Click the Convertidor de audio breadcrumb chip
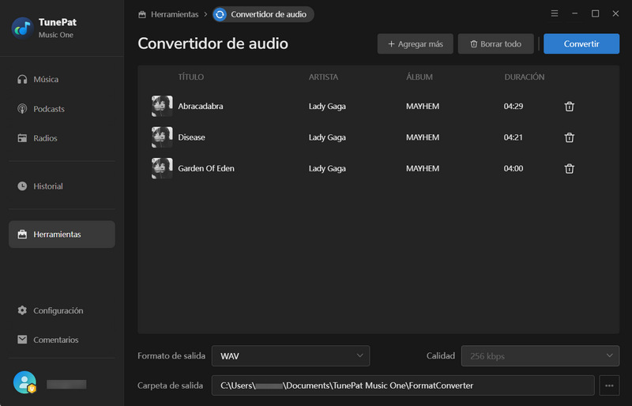Viewport: 632px width, 406px height. [x=263, y=14]
